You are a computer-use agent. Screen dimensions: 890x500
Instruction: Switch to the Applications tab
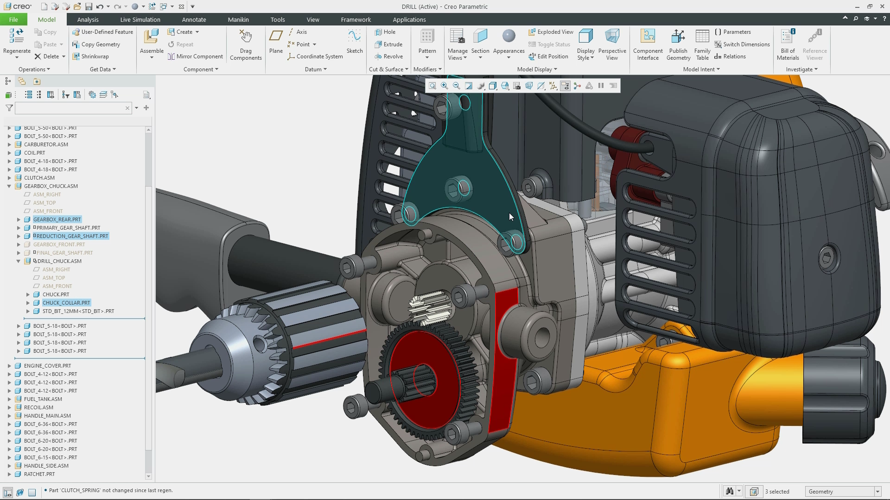pyautogui.click(x=409, y=19)
